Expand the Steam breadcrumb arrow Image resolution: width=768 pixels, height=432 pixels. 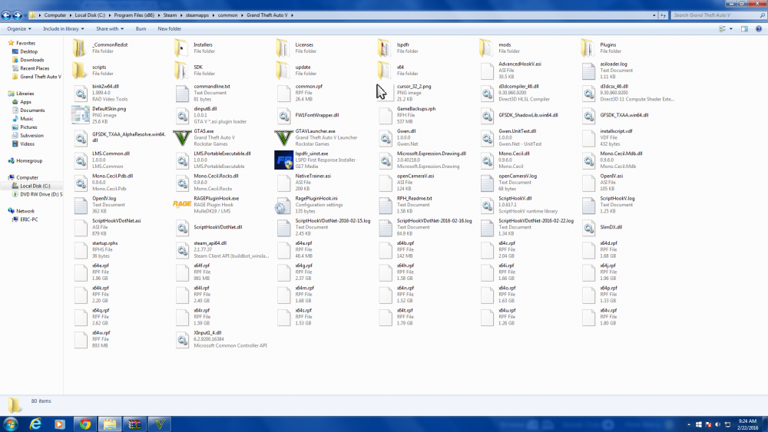tap(181, 15)
